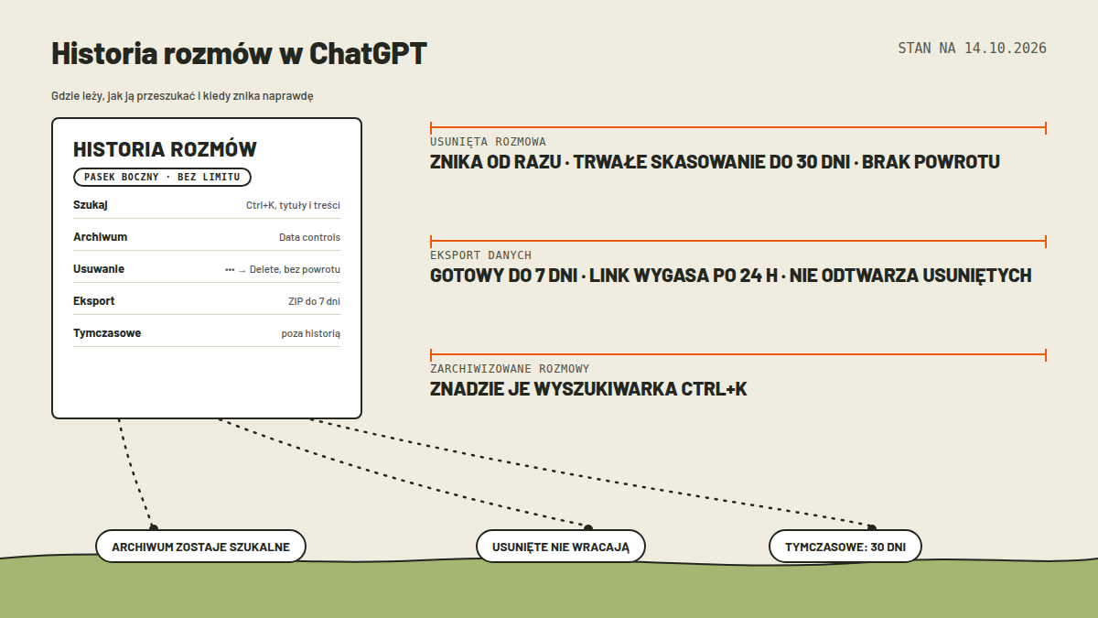Click the "PASEK BOCZNY · BEZ LIMITU" pill

(162, 178)
